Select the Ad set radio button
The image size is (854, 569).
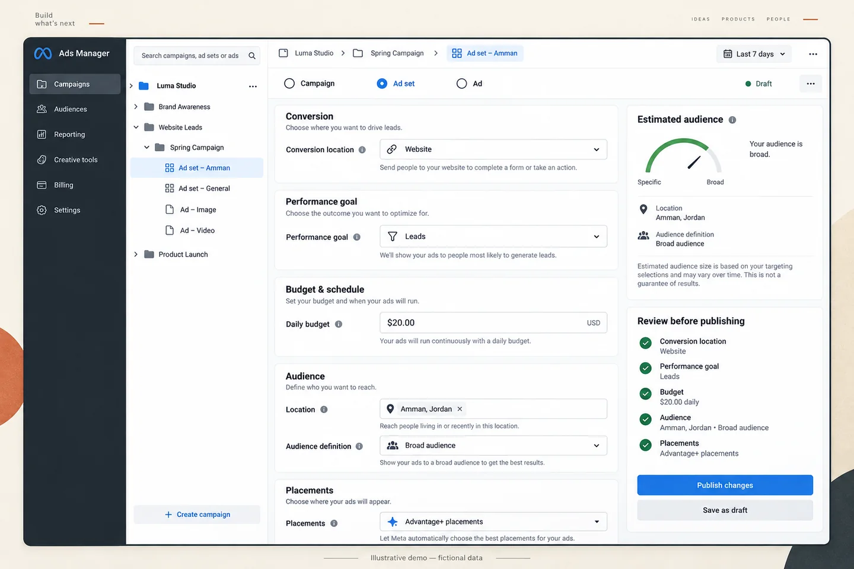click(x=382, y=84)
